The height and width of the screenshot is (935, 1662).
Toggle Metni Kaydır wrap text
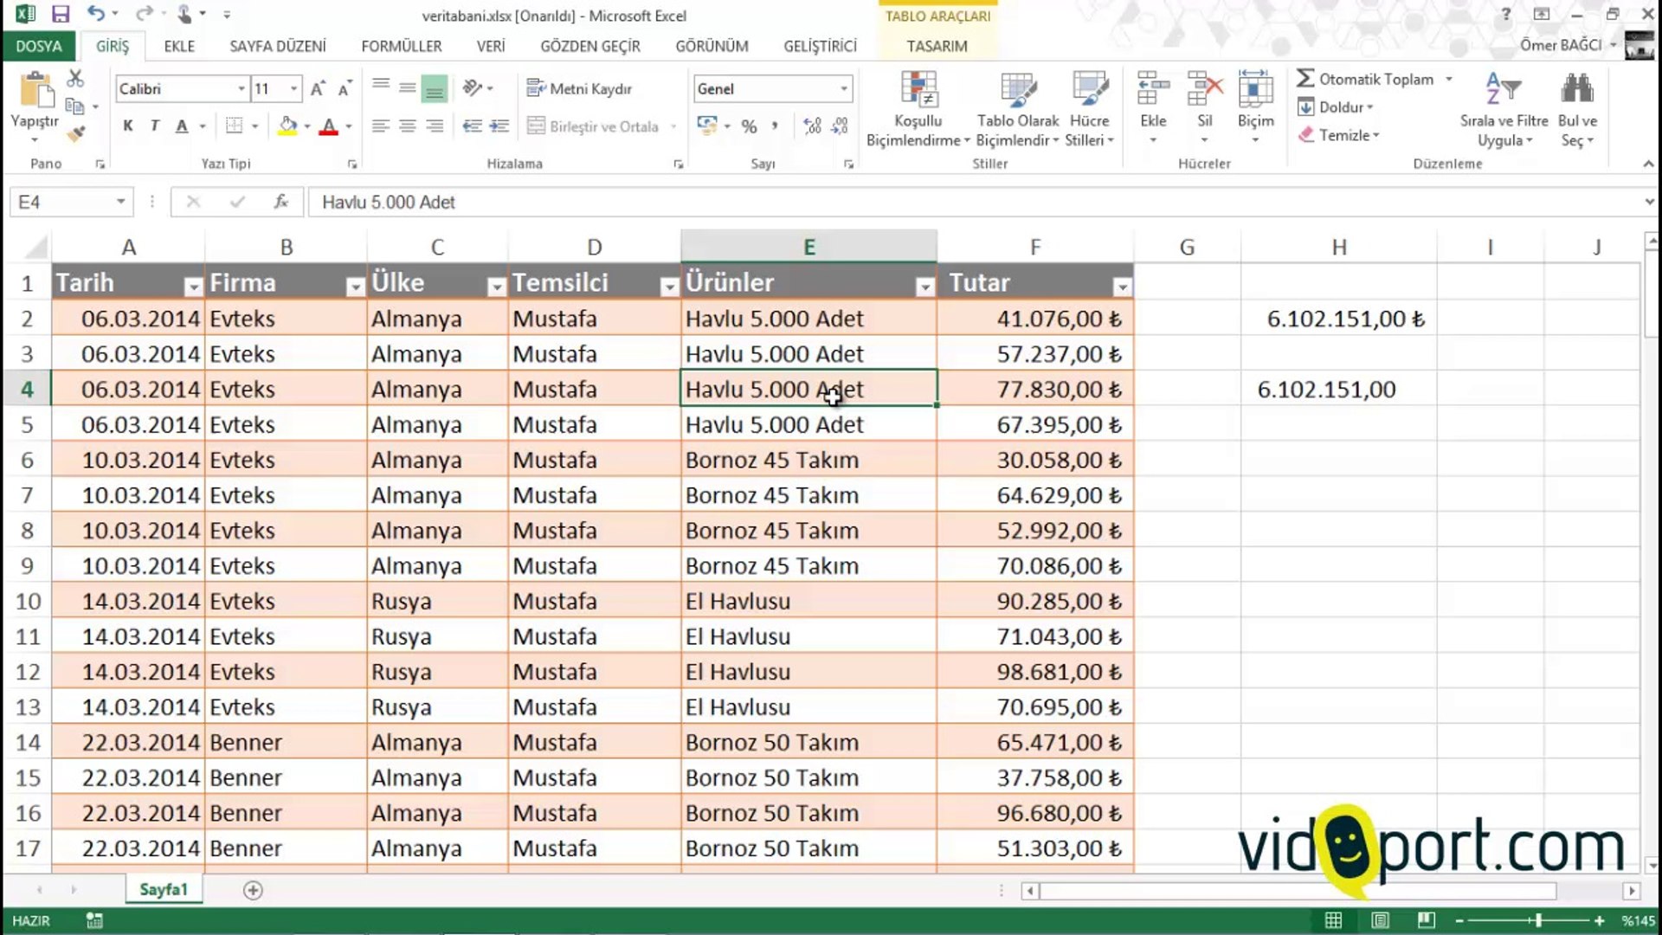point(579,88)
